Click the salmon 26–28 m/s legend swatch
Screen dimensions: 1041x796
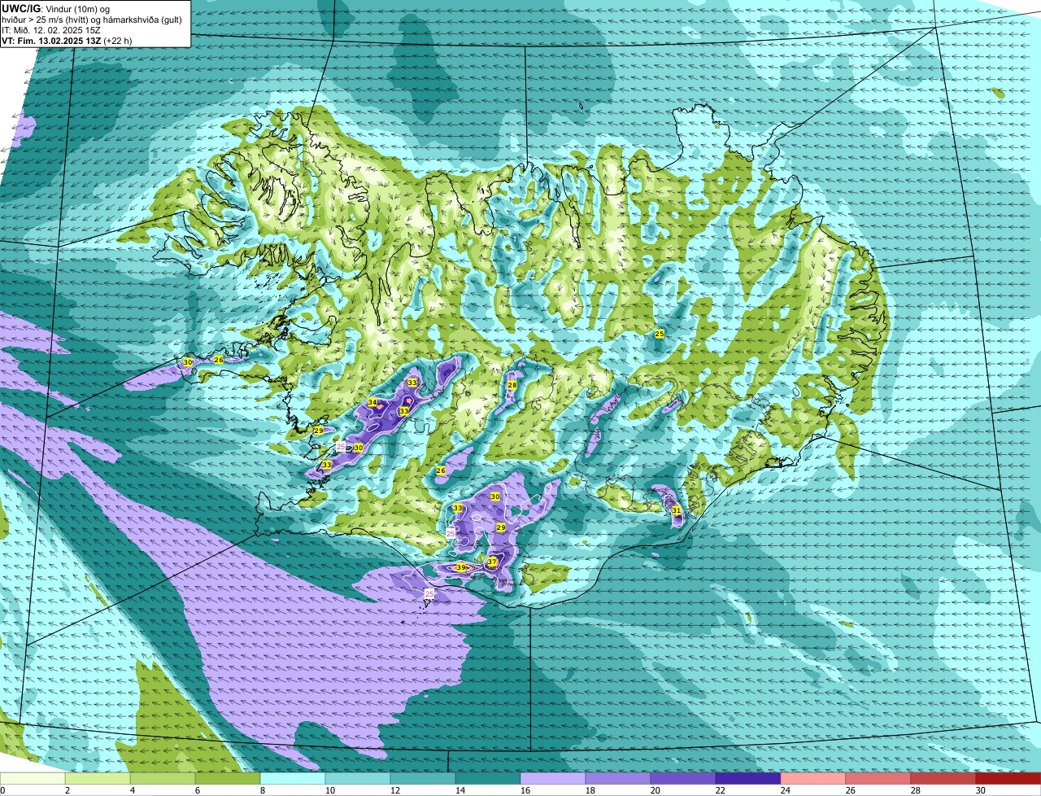878,779
